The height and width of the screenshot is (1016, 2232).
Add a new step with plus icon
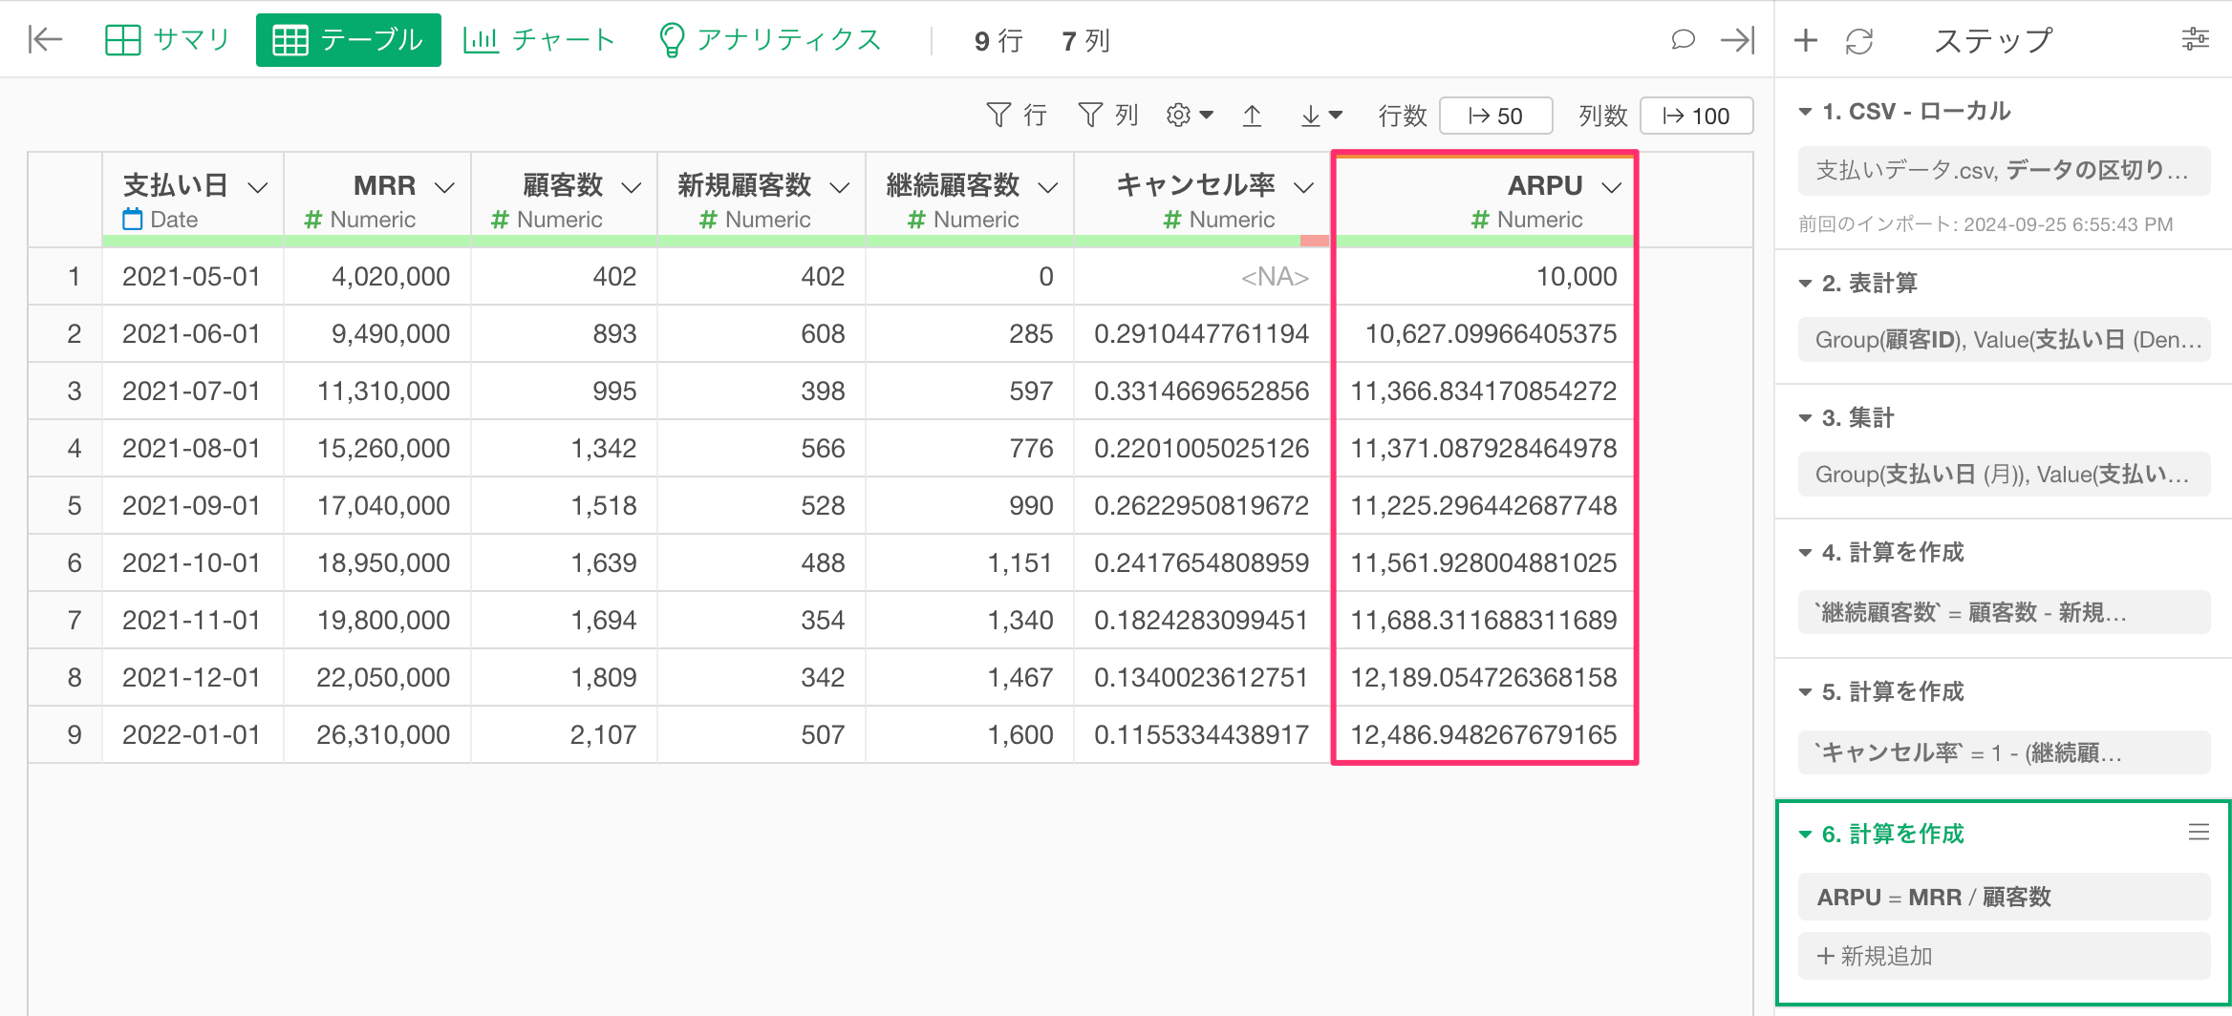[1805, 40]
